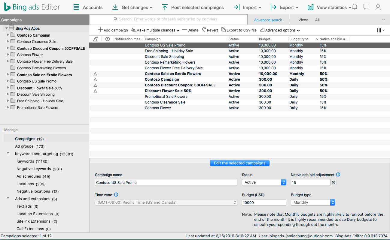The height and width of the screenshot is (240, 390).
Task: Switch to Ad groups in Manage panel
Action: (25, 146)
